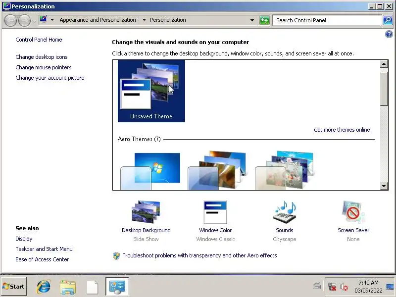Click the Forward navigation arrow

click(x=24, y=20)
